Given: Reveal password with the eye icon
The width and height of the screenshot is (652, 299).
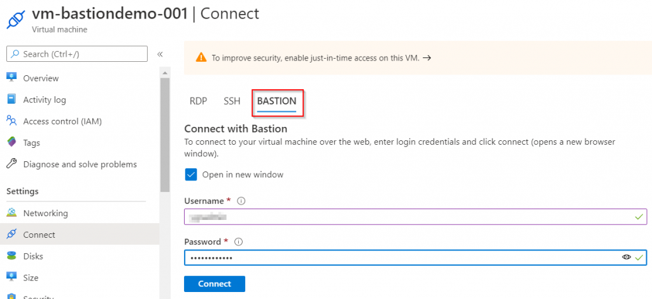Looking at the screenshot, I should tap(627, 258).
